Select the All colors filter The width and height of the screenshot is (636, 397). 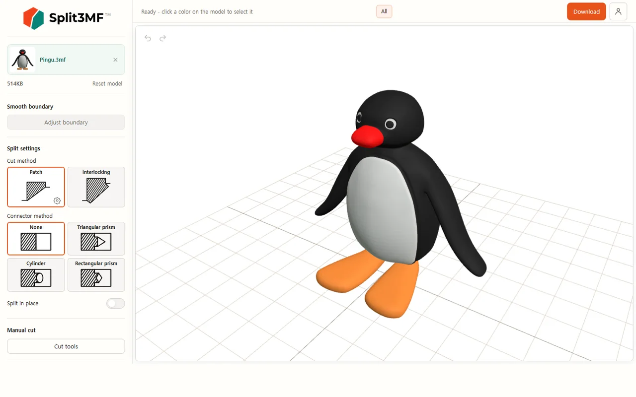pyautogui.click(x=384, y=11)
